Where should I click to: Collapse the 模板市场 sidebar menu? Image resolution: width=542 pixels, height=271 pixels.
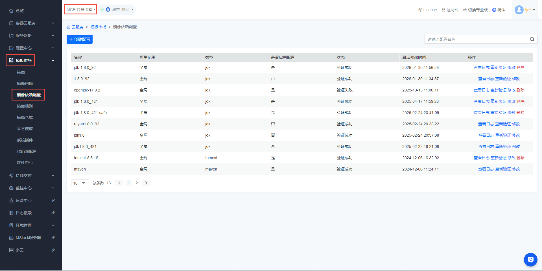53,60
